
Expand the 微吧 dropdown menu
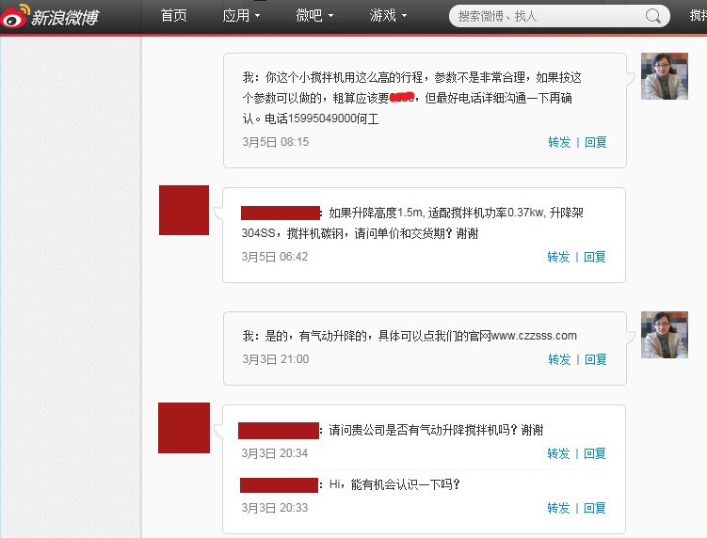click(x=314, y=16)
